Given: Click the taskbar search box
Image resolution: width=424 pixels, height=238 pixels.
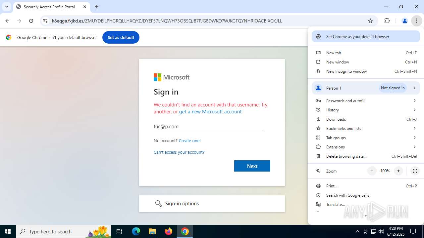Looking at the screenshot, I should [64, 231].
